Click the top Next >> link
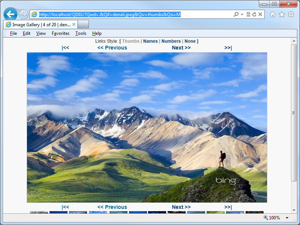 pos(181,48)
